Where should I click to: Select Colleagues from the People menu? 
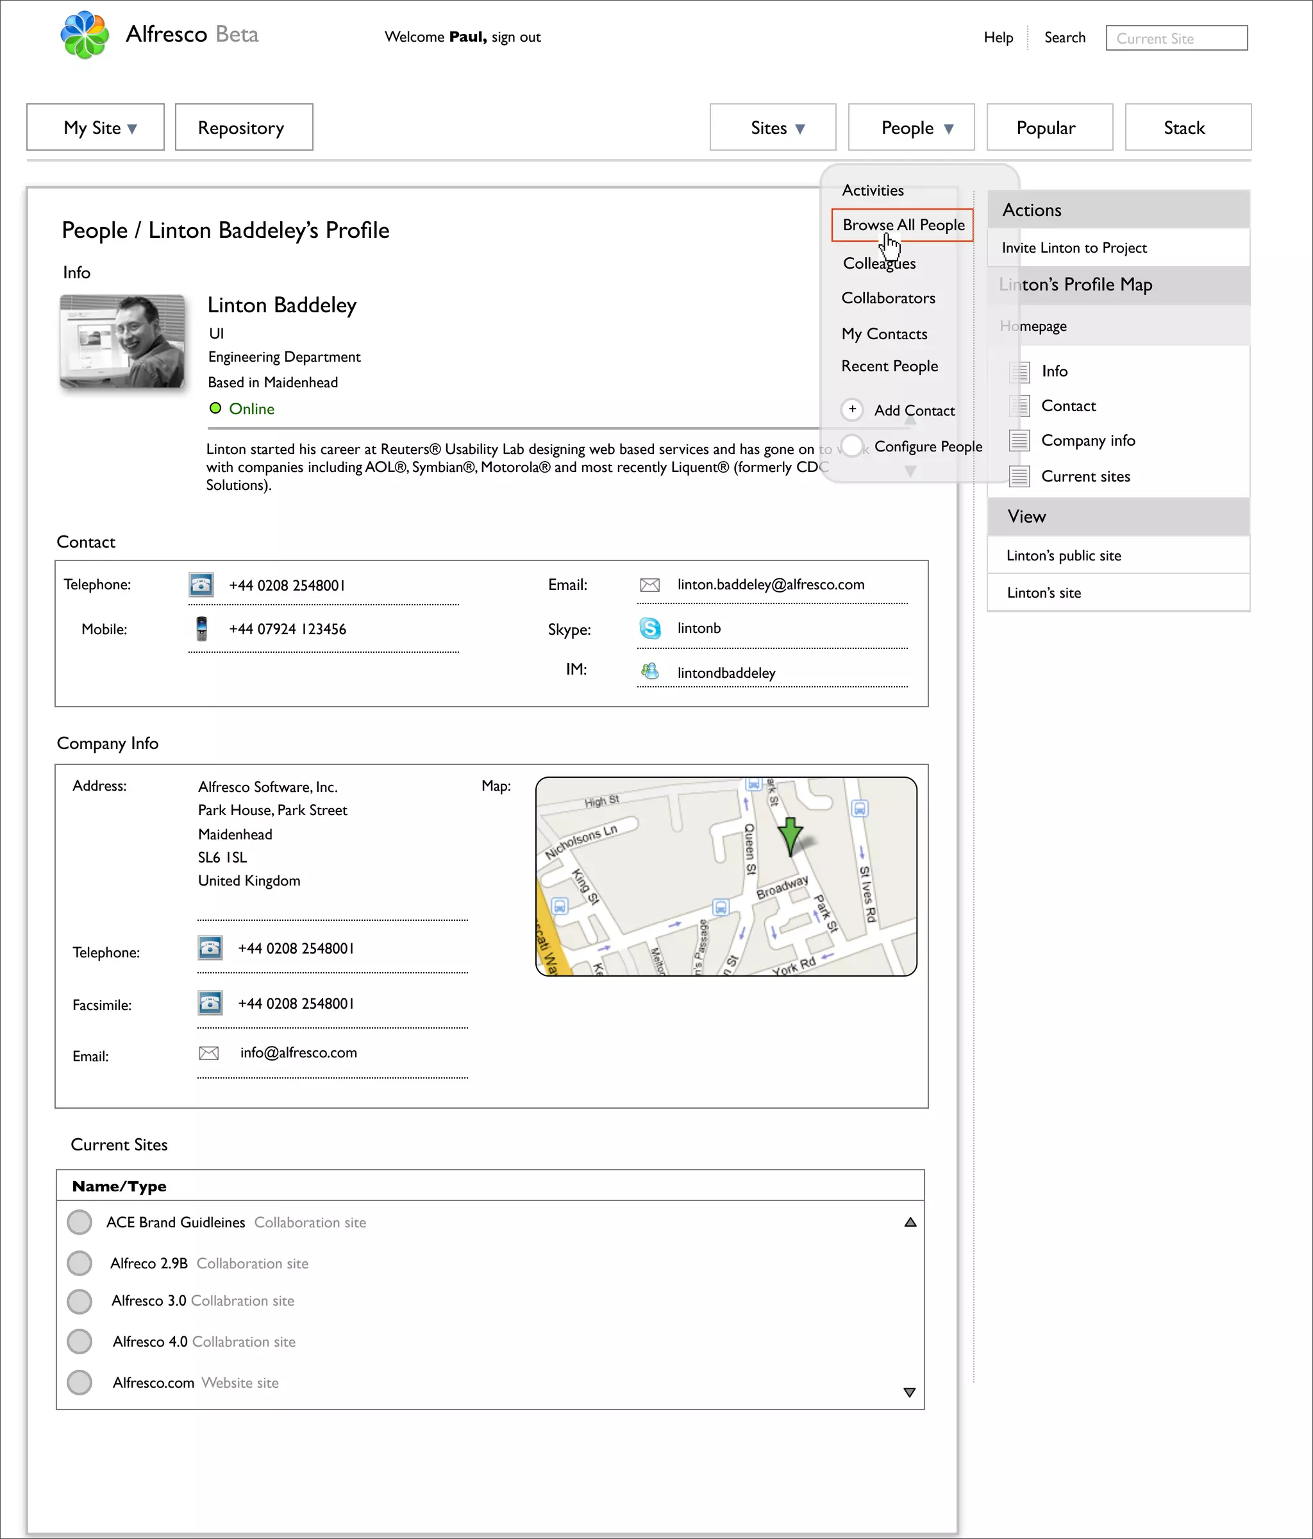[x=880, y=264]
